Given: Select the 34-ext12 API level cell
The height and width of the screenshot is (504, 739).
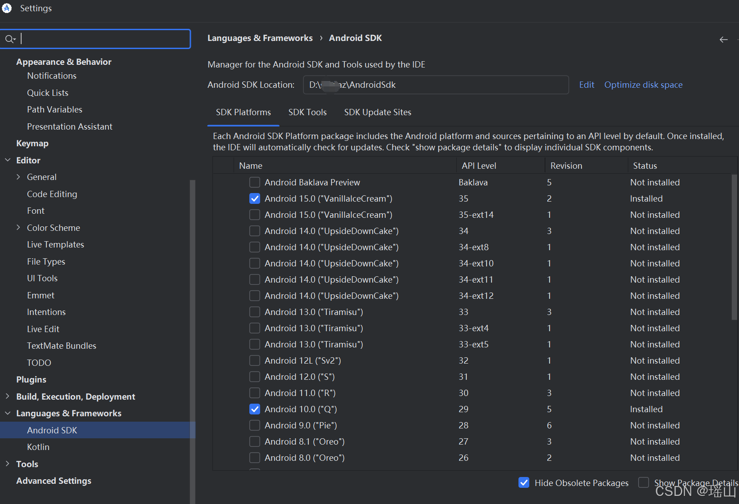Looking at the screenshot, I should [x=476, y=296].
